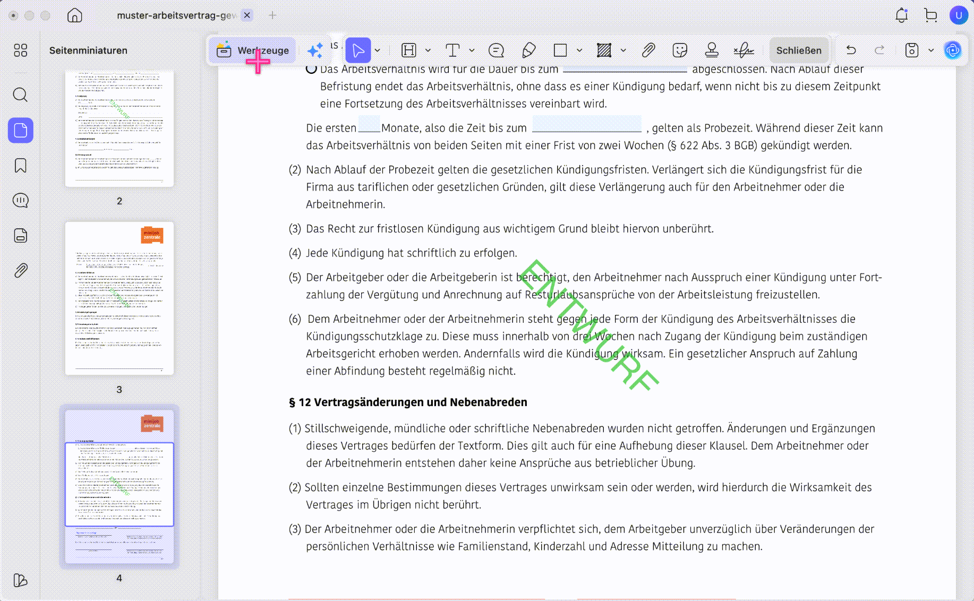Screen dimensions: 974x601
Task: Open the layers icon at sidebar bottom
Action: click(20, 580)
